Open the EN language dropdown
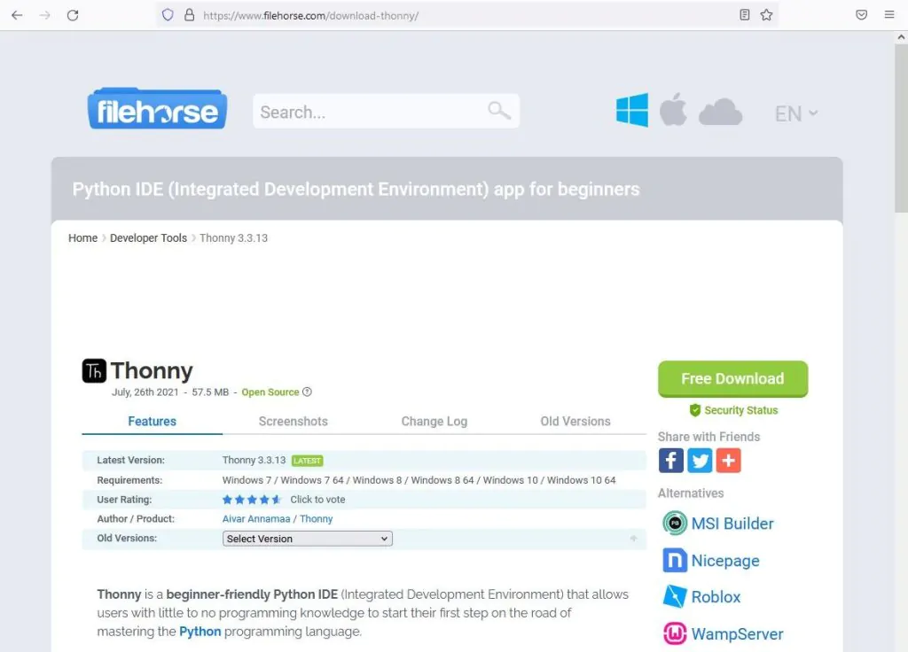Image resolution: width=908 pixels, height=652 pixels. pyautogui.click(x=796, y=113)
